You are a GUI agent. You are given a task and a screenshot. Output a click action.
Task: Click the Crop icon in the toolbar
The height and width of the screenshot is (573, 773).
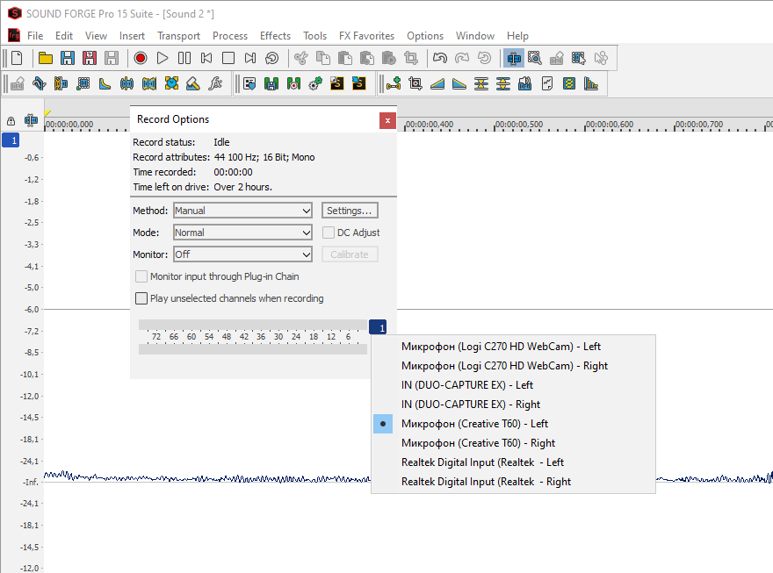(411, 58)
